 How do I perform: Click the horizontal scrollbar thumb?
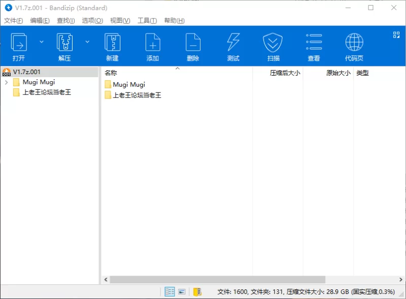click(218, 280)
